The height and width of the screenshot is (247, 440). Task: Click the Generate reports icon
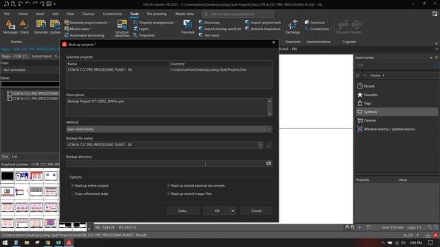41,27
